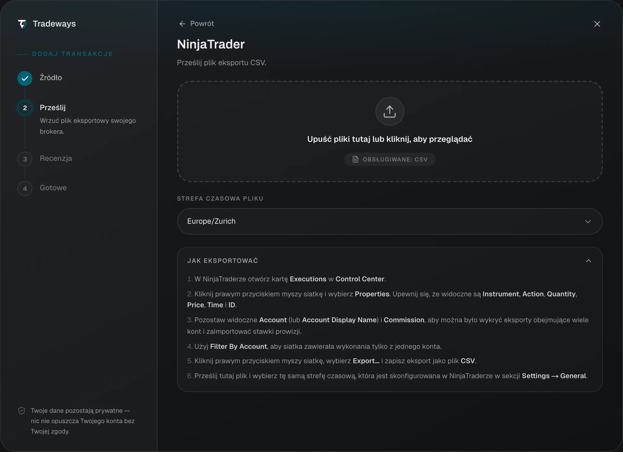Click the bold 'Properties' word in step 2
This screenshot has width=623, height=452.
point(372,294)
